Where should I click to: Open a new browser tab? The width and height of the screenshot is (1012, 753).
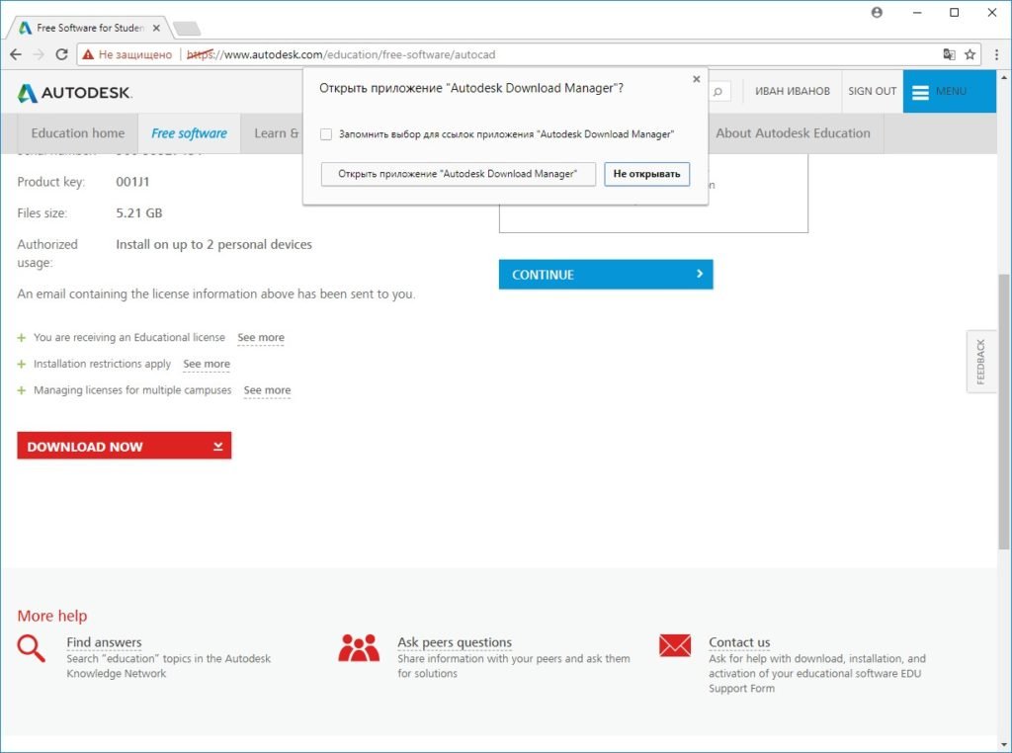[187, 29]
